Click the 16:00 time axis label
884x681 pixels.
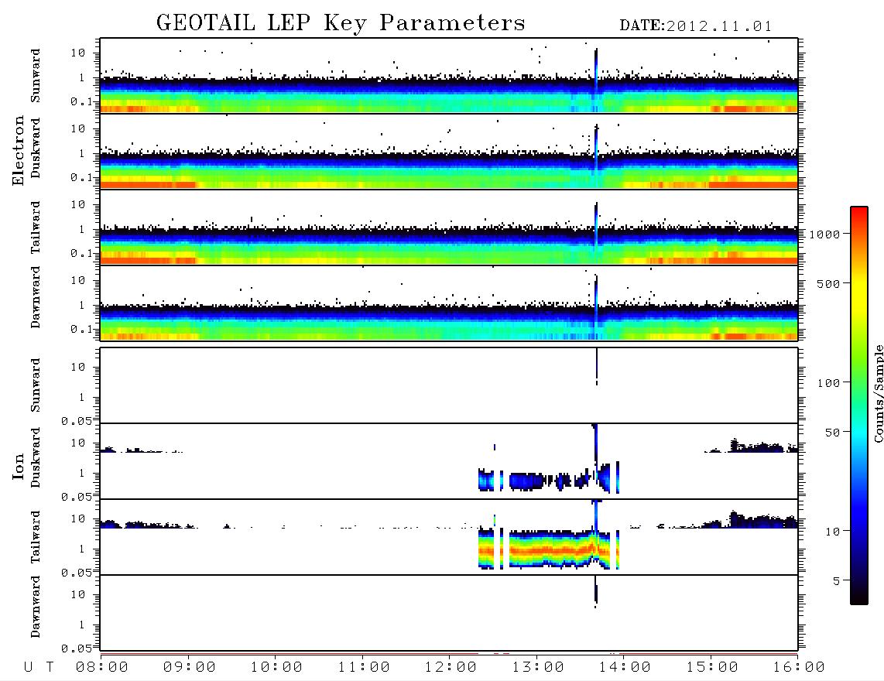tap(799, 667)
